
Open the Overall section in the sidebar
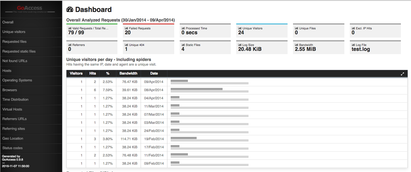31,22
